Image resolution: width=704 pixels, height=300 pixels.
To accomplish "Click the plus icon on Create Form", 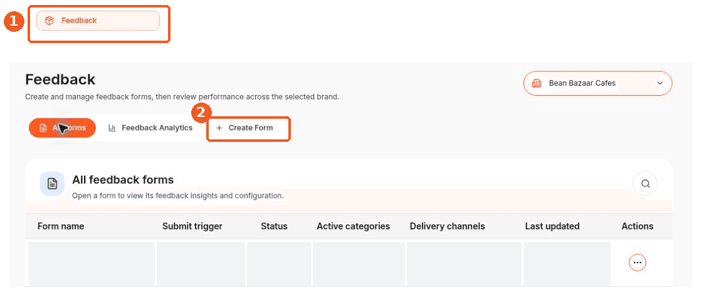I will coord(219,128).
